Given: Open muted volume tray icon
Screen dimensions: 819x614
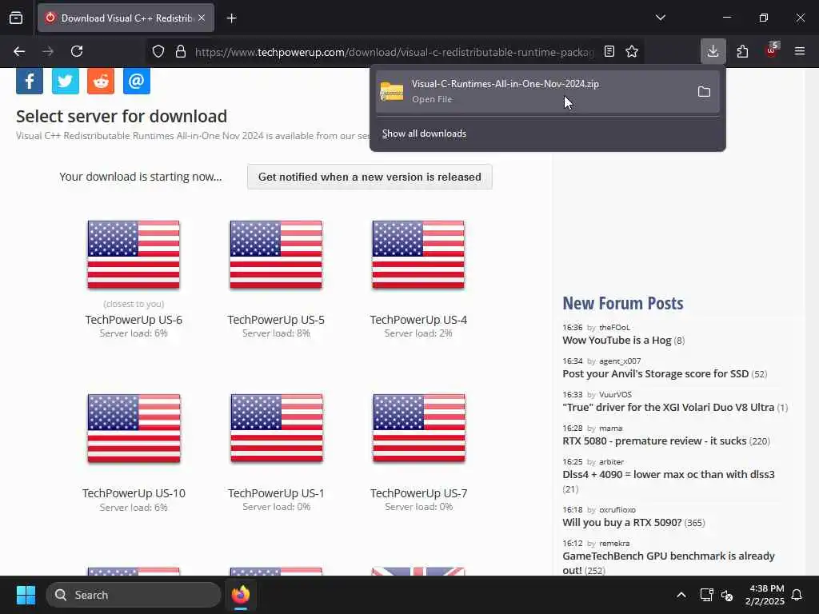Looking at the screenshot, I should (726, 595).
